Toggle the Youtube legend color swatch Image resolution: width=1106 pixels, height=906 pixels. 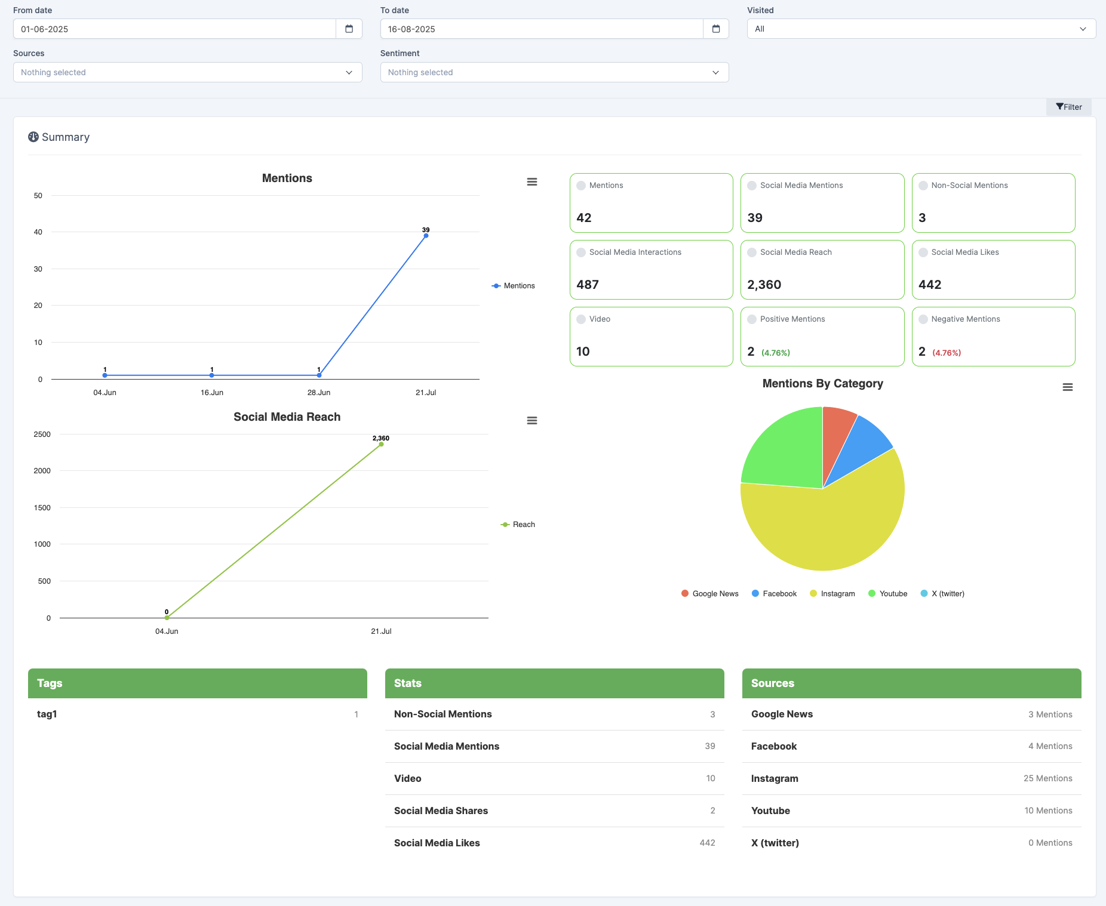pyautogui.click(x=872, y=593)
